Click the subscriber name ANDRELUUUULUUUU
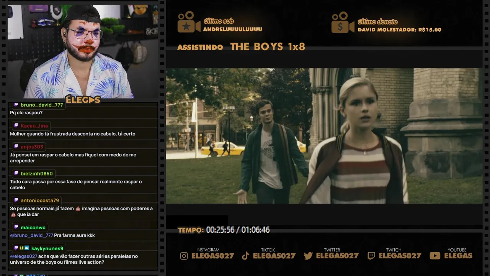This screenshot has width=490, height=276. [233, 30]
